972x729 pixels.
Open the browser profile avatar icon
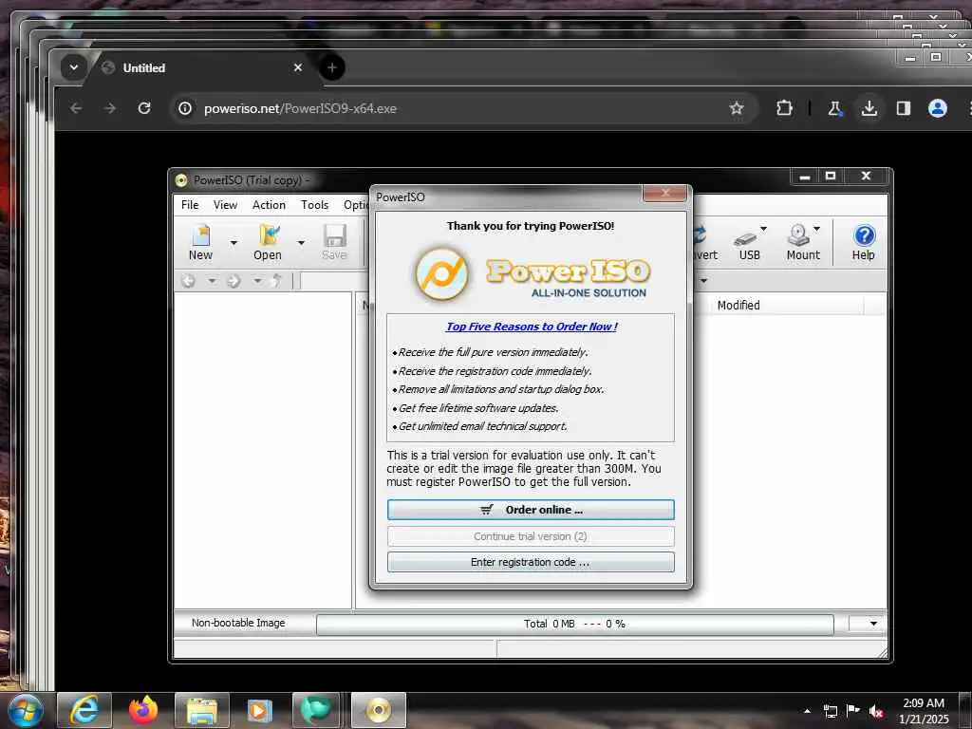[x=937, y=108]
